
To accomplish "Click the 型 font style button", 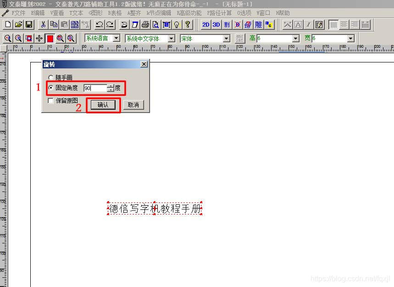I will coord(239,38).
